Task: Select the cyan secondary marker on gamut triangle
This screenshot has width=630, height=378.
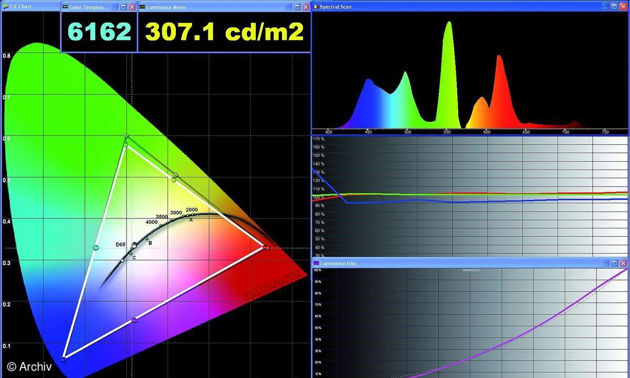Action: 96,248
